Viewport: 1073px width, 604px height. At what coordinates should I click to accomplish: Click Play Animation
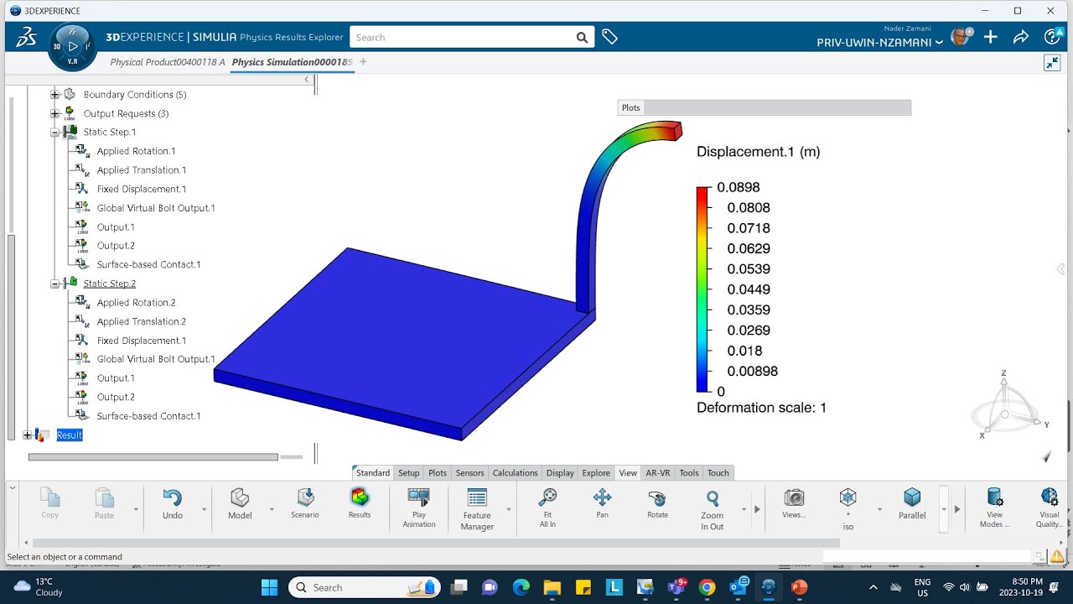pos(419,508)
